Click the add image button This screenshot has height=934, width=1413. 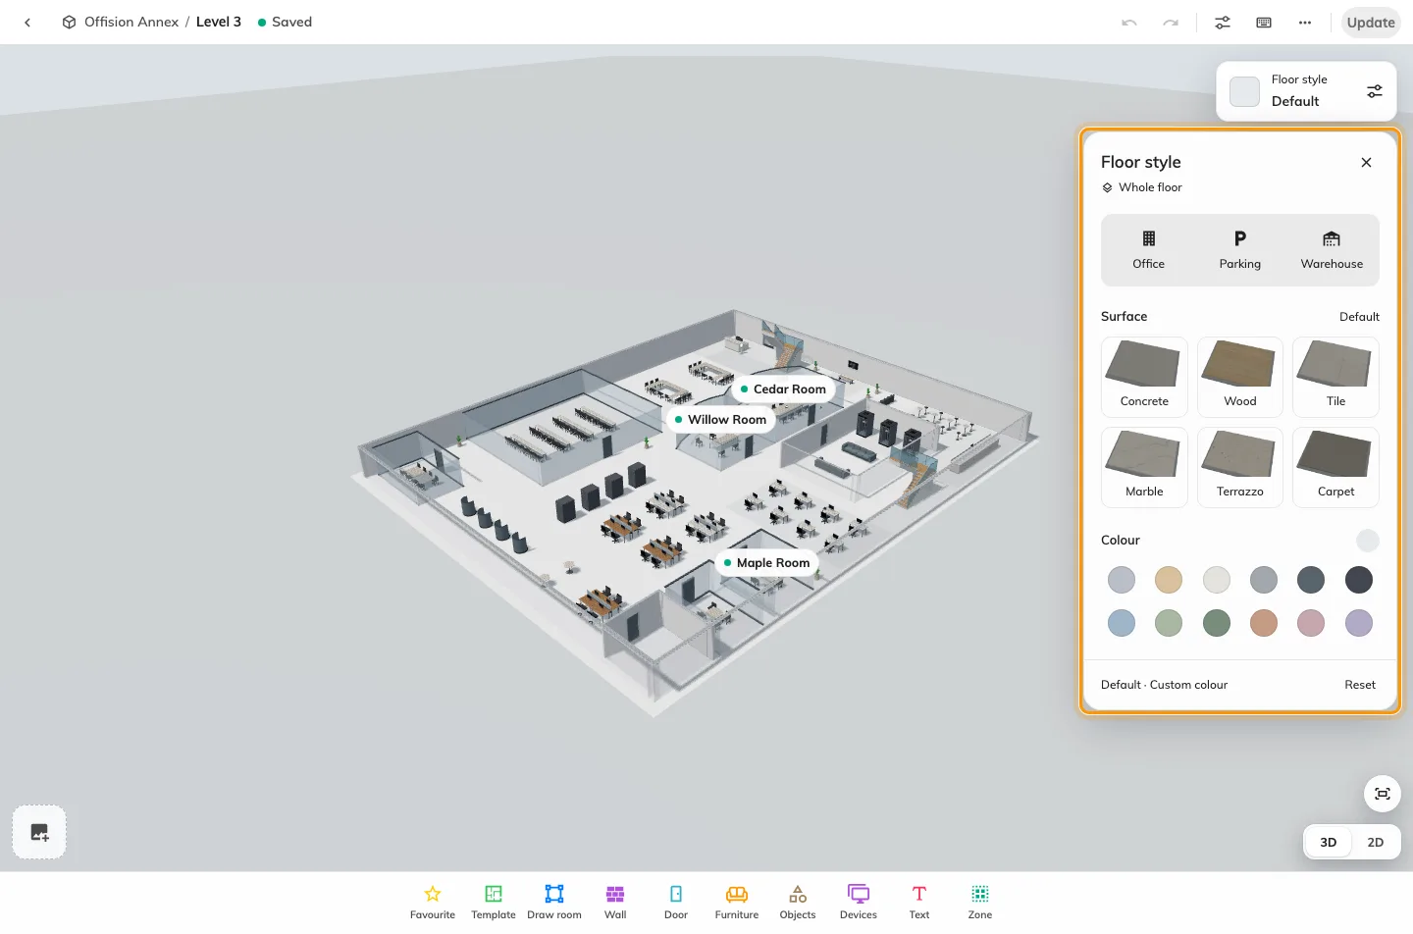pos(39,832)
